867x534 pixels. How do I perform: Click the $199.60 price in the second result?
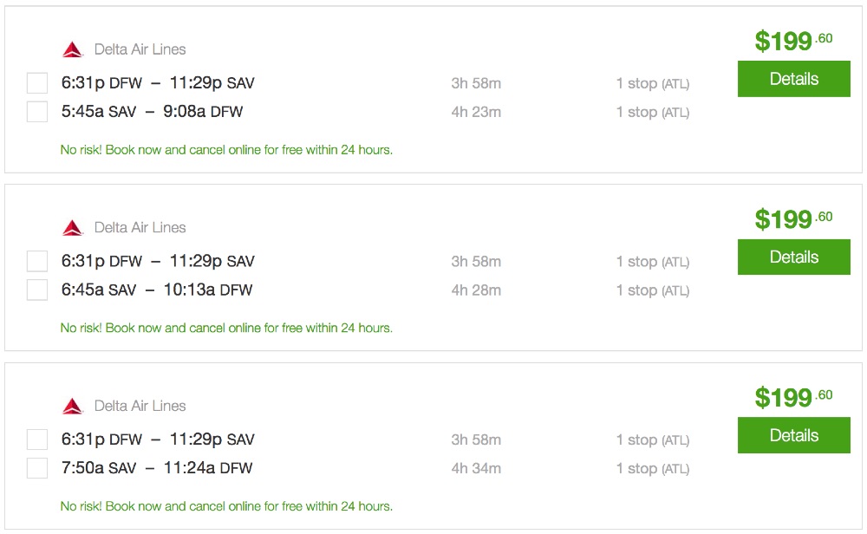(x=792, y=218)
